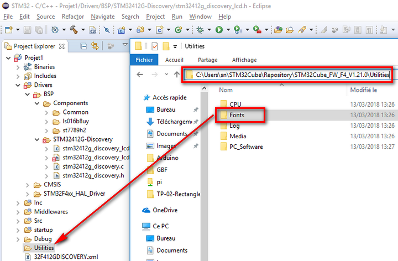Click the skip breakpoints icon

tap(107, 30)
